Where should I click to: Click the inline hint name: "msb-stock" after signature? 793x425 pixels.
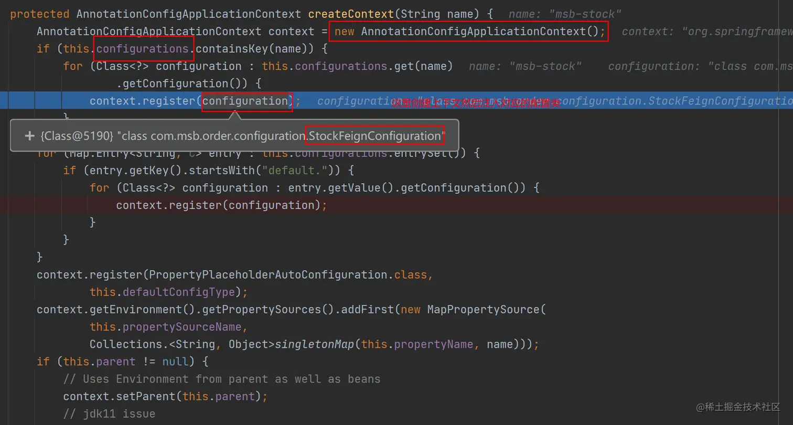click(x=565, y=14)
